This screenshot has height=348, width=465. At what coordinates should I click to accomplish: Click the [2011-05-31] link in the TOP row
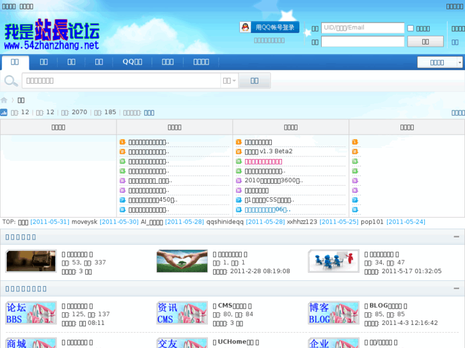pyautogui.click(x=50, y=222)
